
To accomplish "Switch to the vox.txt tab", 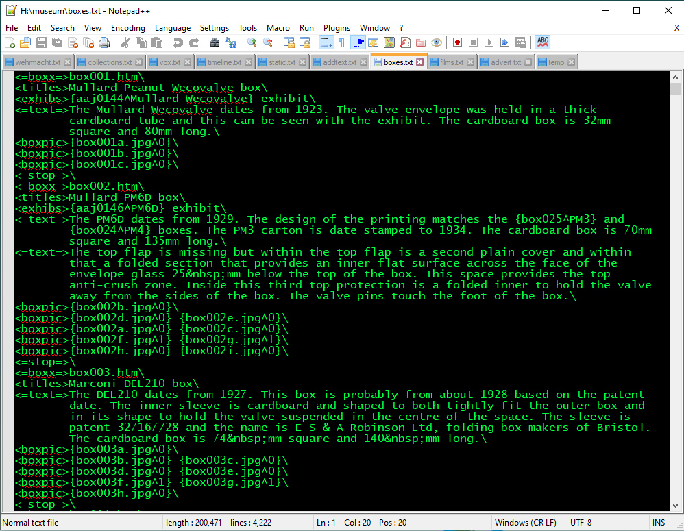I will [170, 62].
